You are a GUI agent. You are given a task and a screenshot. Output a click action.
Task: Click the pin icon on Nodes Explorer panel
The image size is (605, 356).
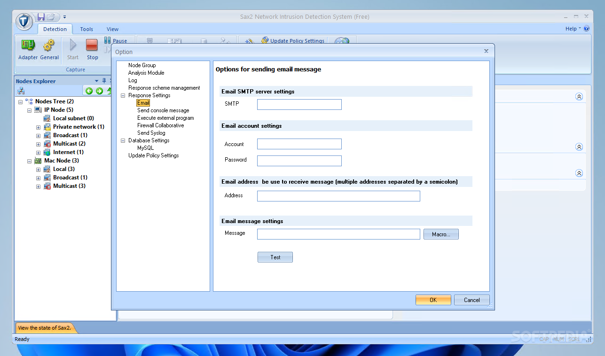coord(104,81)
